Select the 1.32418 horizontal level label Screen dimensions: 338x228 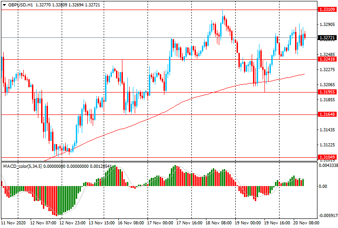(x=327, y=59)
